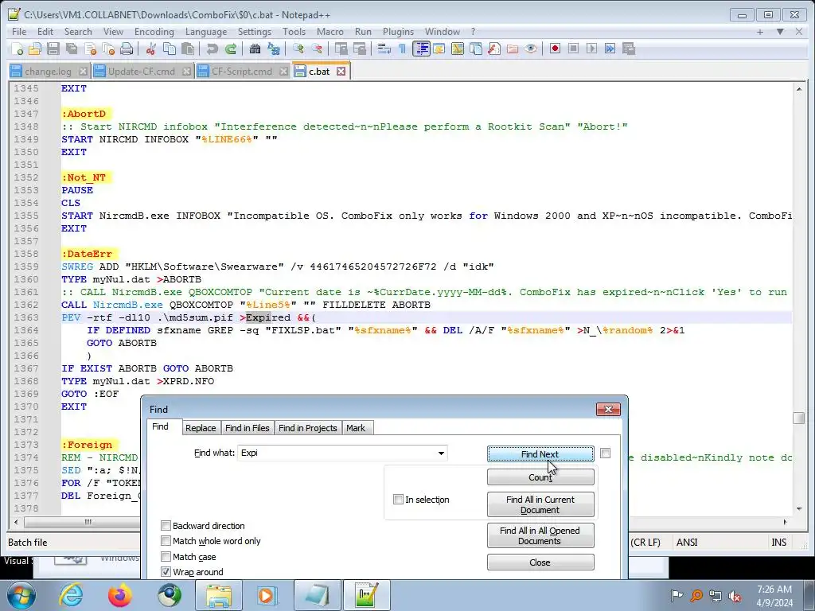The height and width of the screenshot is (611, 815).
Task: Close the c.bat tab with its X
Action: [341, 71]
